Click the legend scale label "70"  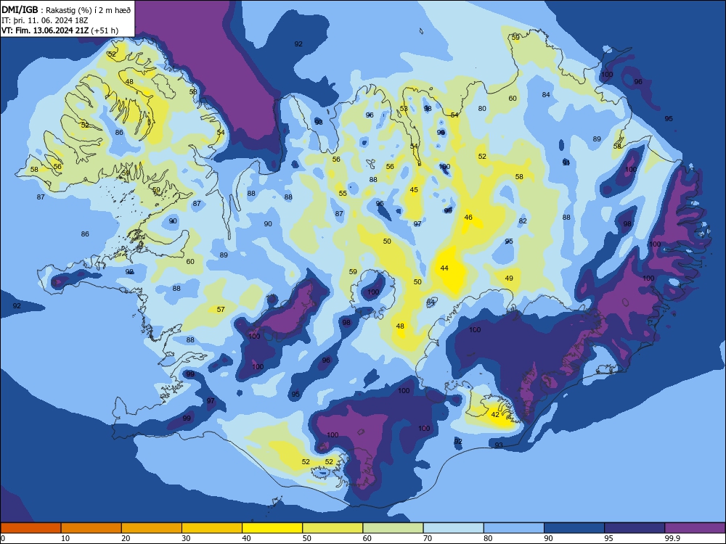pyautogui.click(x=428, y=538)
